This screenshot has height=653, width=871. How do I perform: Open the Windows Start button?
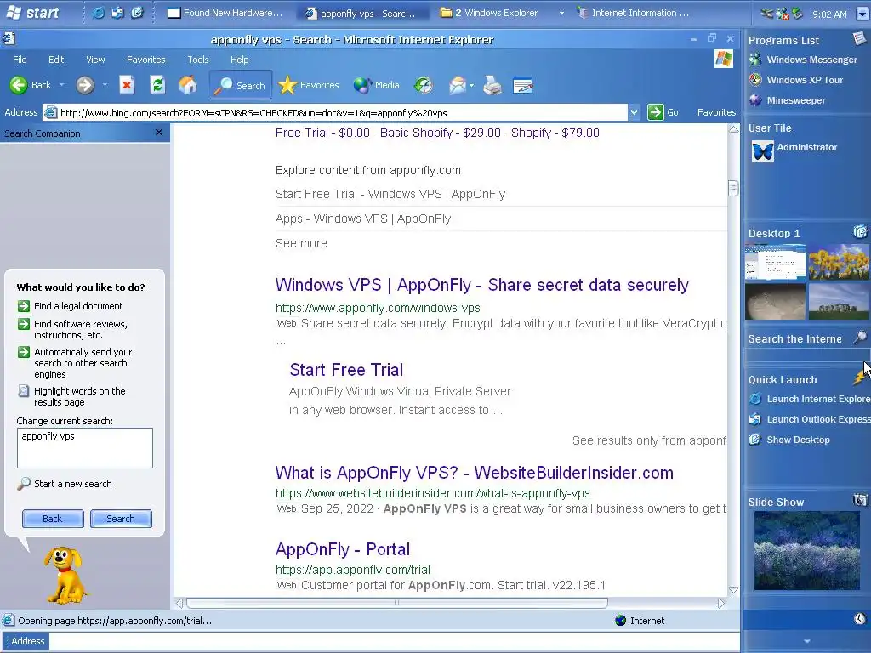click(32, 12)
